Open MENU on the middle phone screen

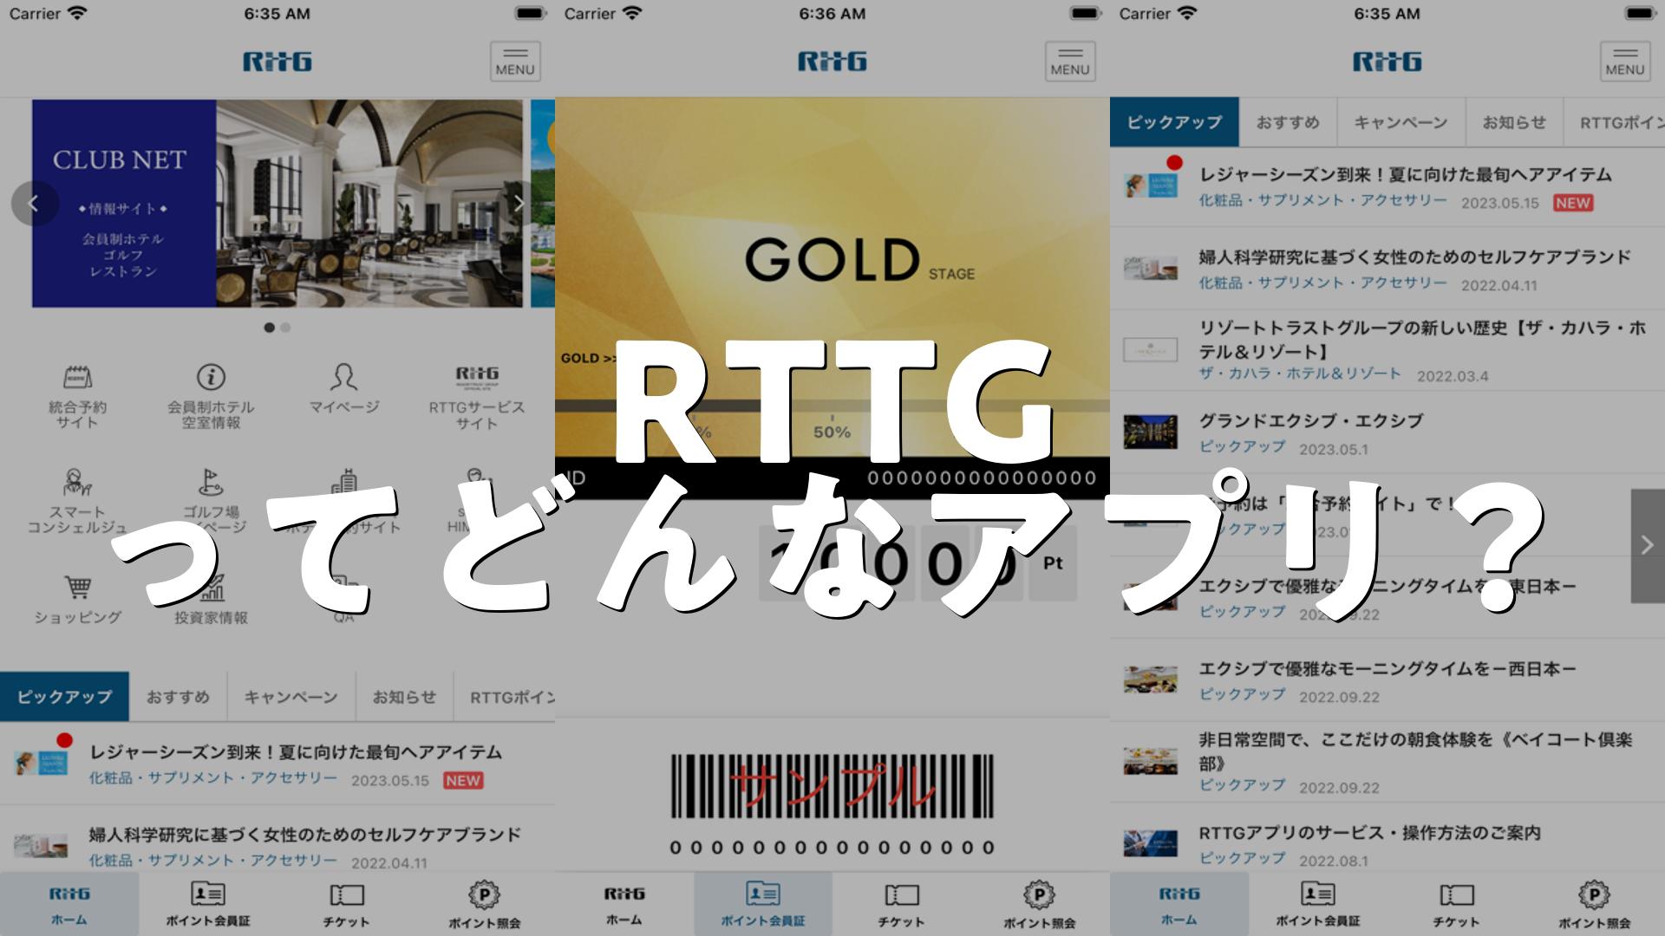coord(1070,62)
